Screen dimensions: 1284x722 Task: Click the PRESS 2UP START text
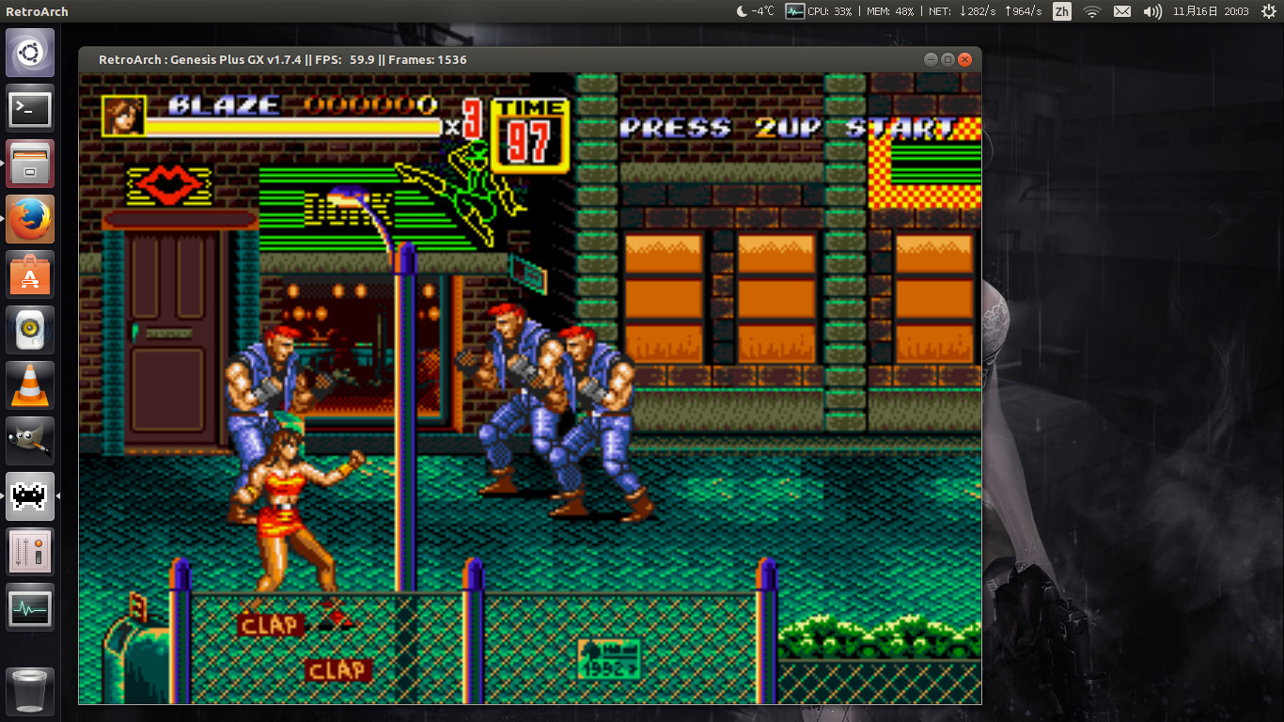788,128
